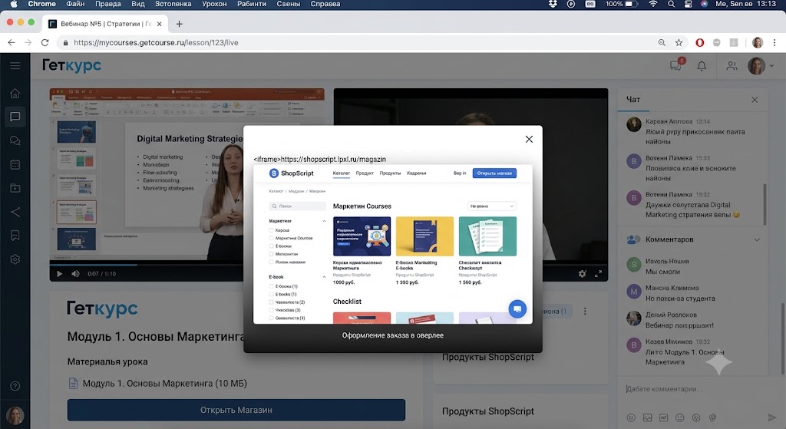Viewport: 786px width, 429px height.
Task: Collapse the Комментаров section
Action: pos(757,239)
